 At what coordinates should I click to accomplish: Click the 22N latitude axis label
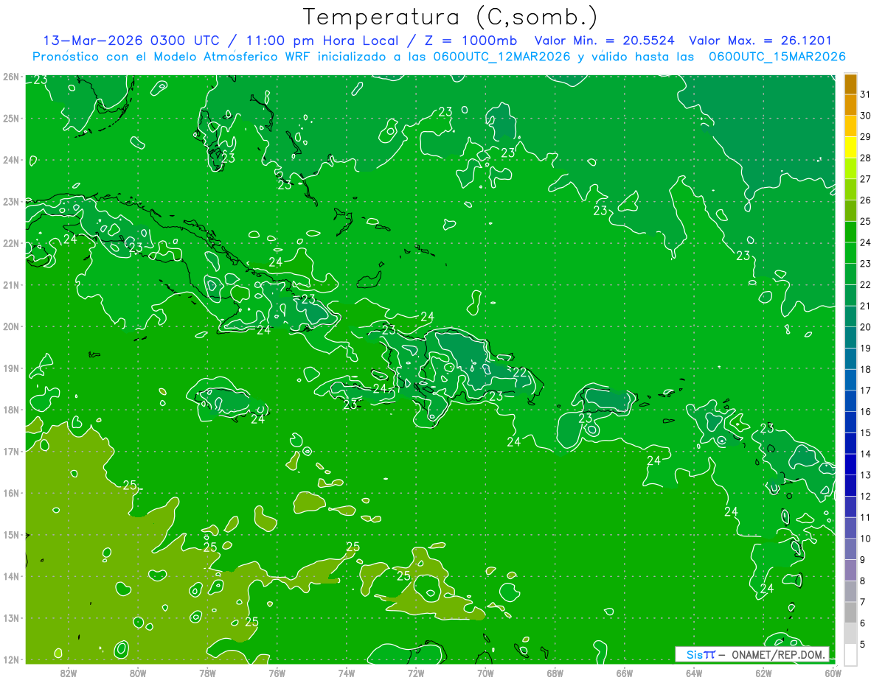coord(10,243)
